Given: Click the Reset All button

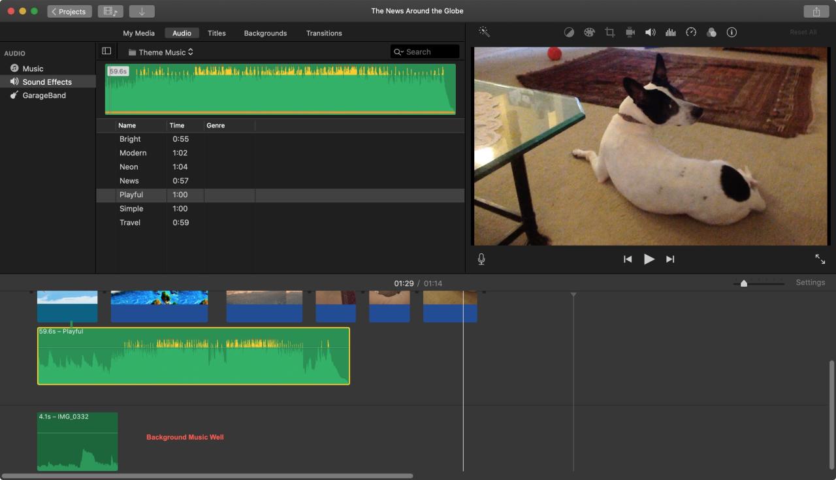Looking at the screenshot, I should click(x=803, y=32).
